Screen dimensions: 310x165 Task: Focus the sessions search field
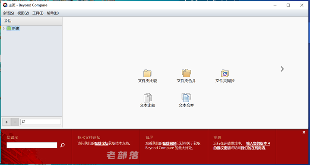(41, 122)
